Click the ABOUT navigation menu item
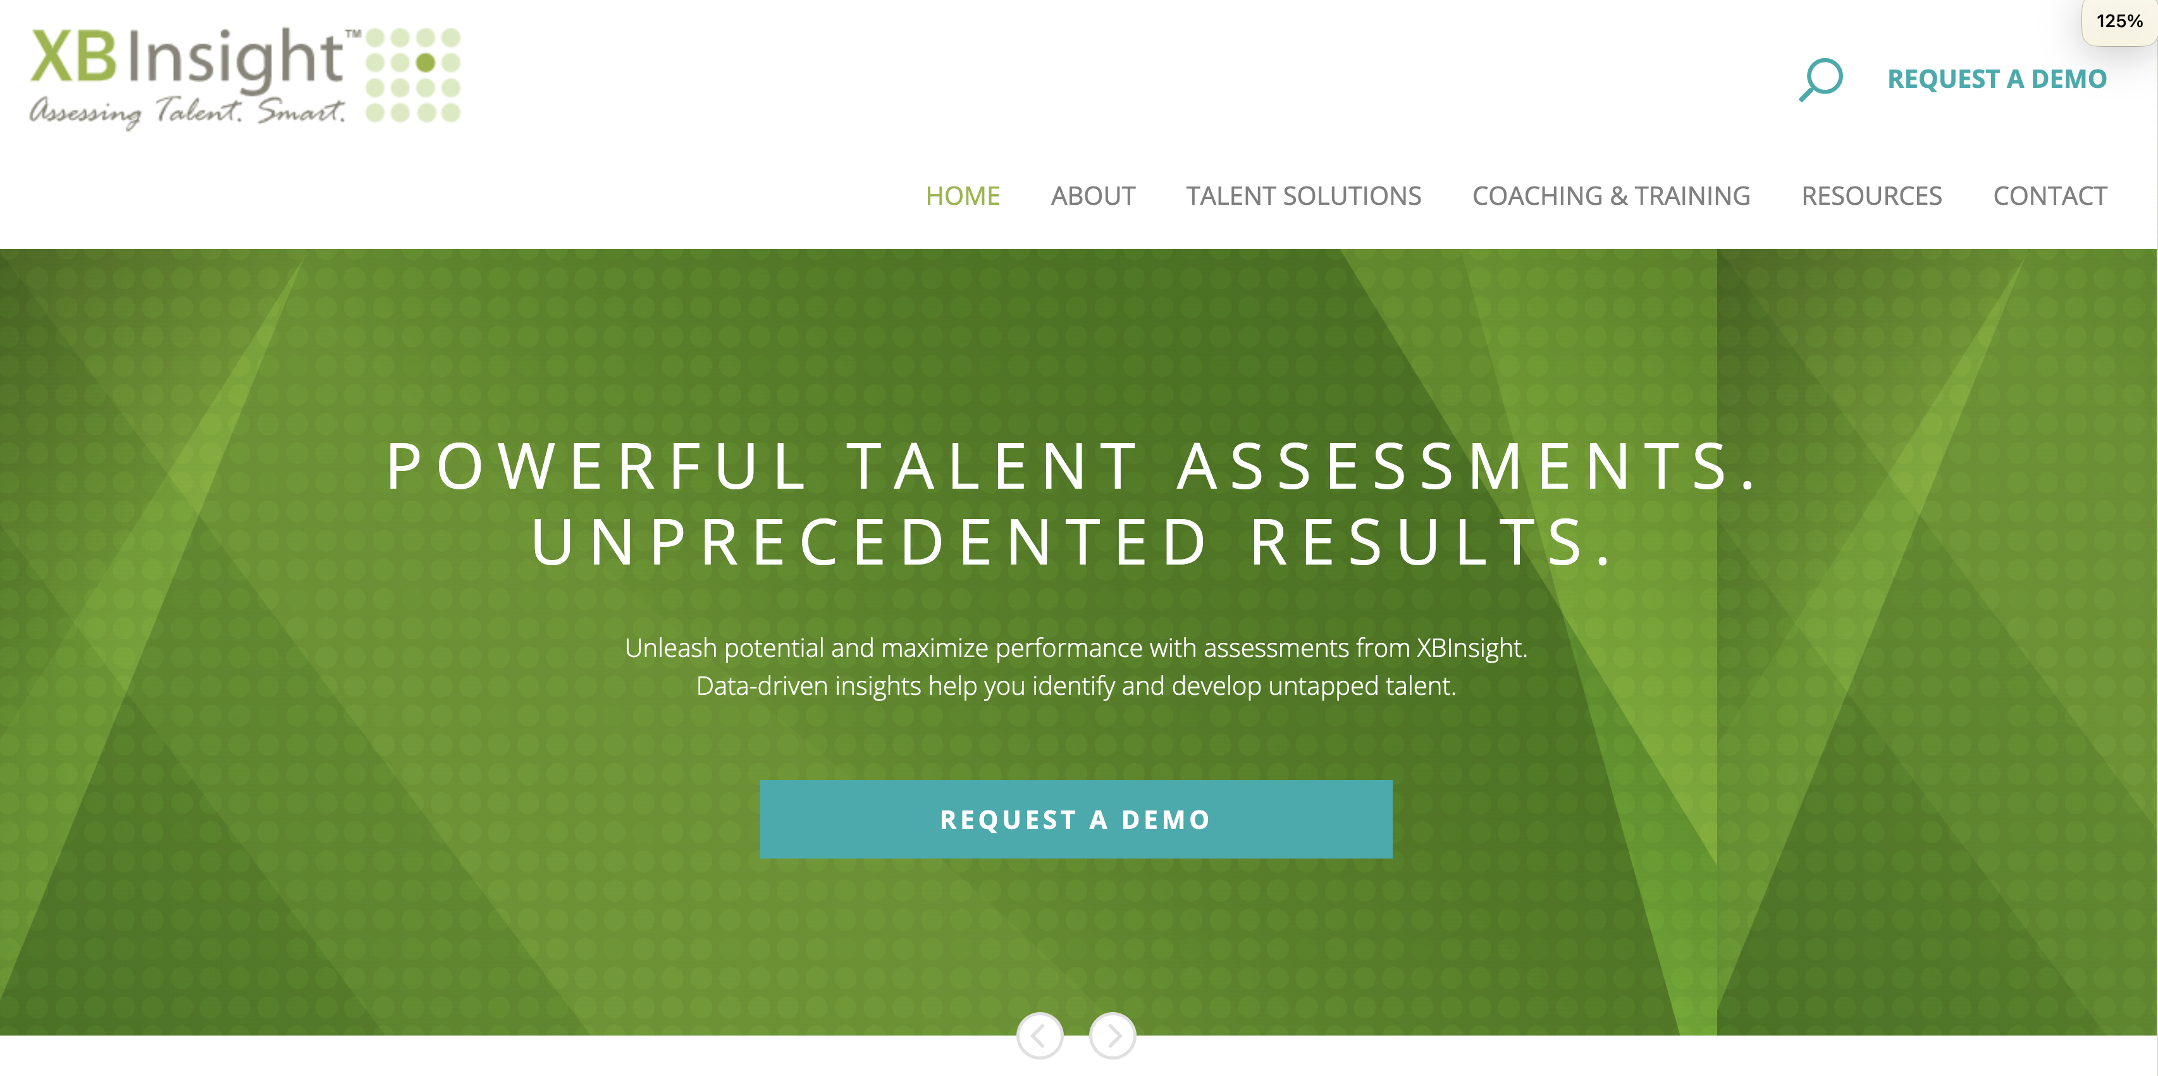 pyautogui.click(x=1093, y=194)
